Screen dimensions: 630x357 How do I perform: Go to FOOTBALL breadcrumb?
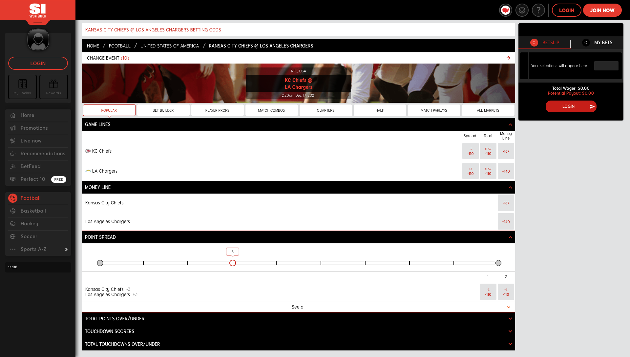tap(119, 46)
